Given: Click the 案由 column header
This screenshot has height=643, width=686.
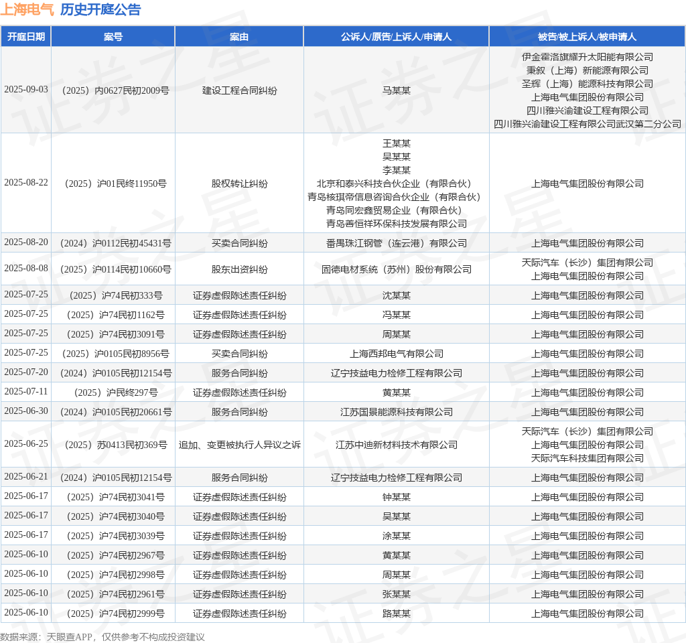Looking at the screenshot, I should tap(239, 37).
